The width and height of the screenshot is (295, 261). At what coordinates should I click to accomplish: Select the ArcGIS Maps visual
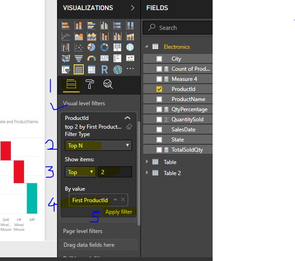point(117,69)
